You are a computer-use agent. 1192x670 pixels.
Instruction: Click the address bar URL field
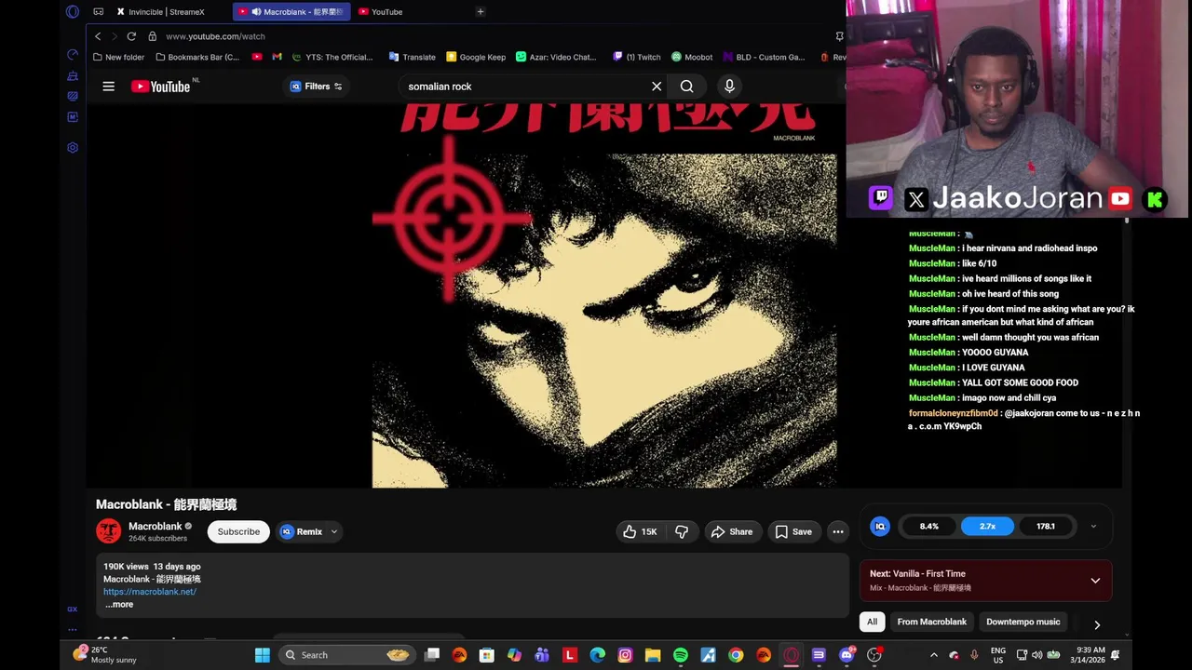click(215, 36)
